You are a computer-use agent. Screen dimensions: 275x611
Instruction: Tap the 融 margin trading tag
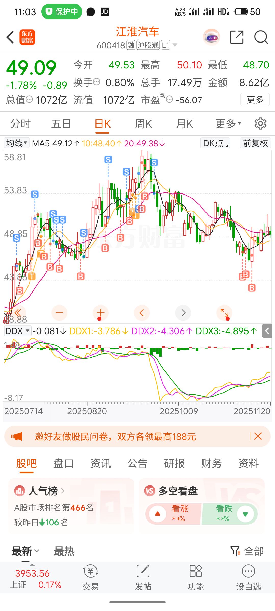131,45
